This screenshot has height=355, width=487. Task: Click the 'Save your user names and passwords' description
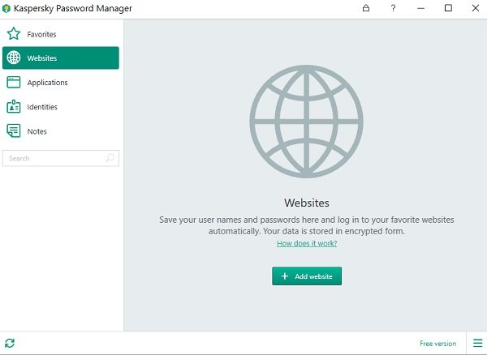tap(307, 225)
